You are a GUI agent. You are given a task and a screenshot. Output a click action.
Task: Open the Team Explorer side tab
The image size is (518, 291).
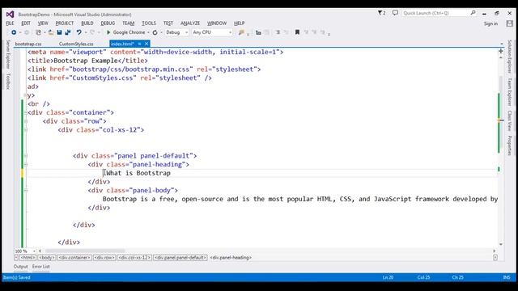point(510,92)
